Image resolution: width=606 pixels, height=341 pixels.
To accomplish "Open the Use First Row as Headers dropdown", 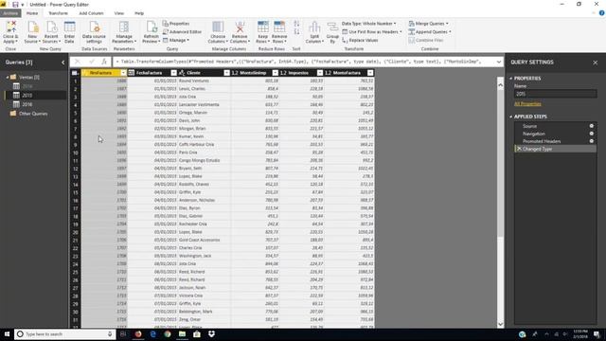I will 372,31.
